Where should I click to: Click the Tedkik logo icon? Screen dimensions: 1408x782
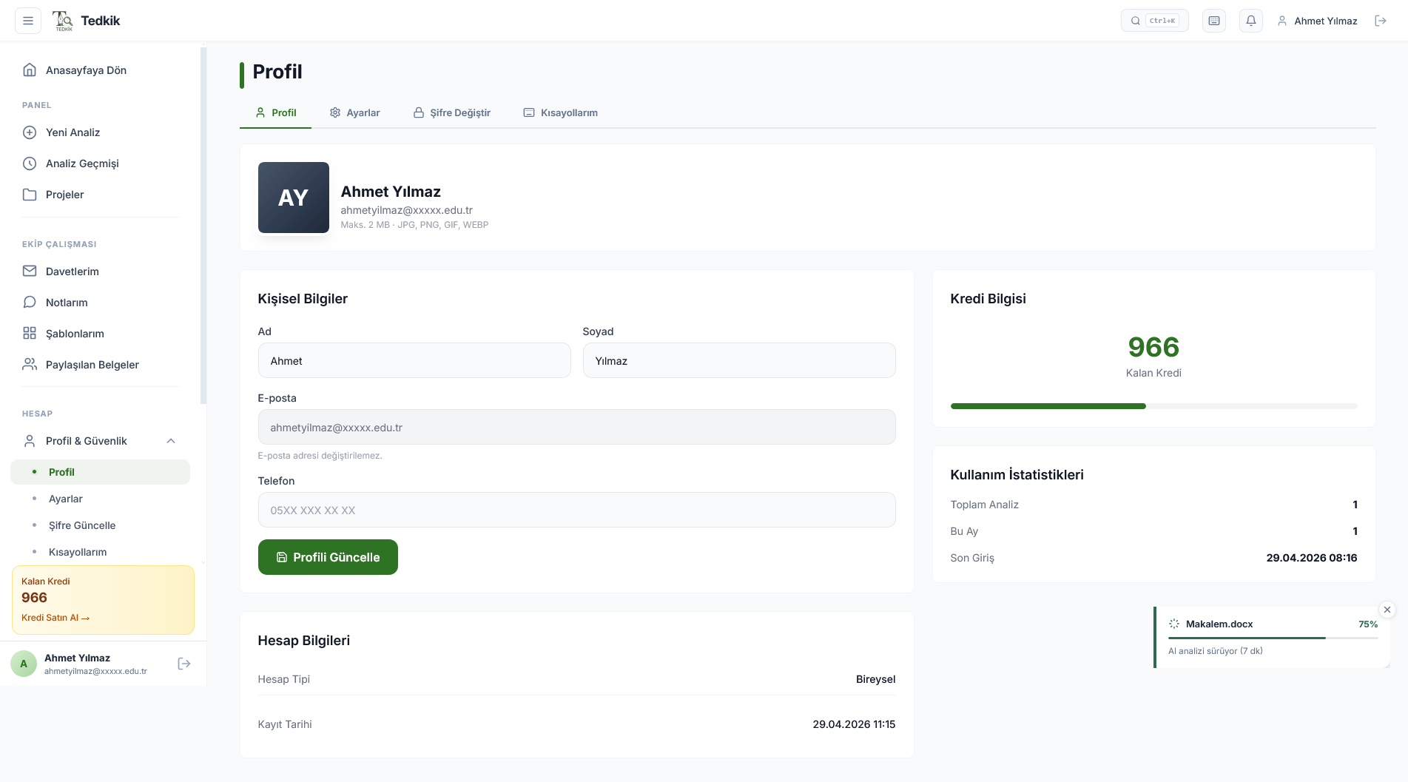[63, 21]
